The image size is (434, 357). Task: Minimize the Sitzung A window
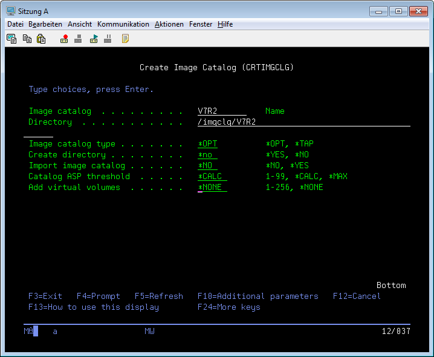[x=378, y=11]
